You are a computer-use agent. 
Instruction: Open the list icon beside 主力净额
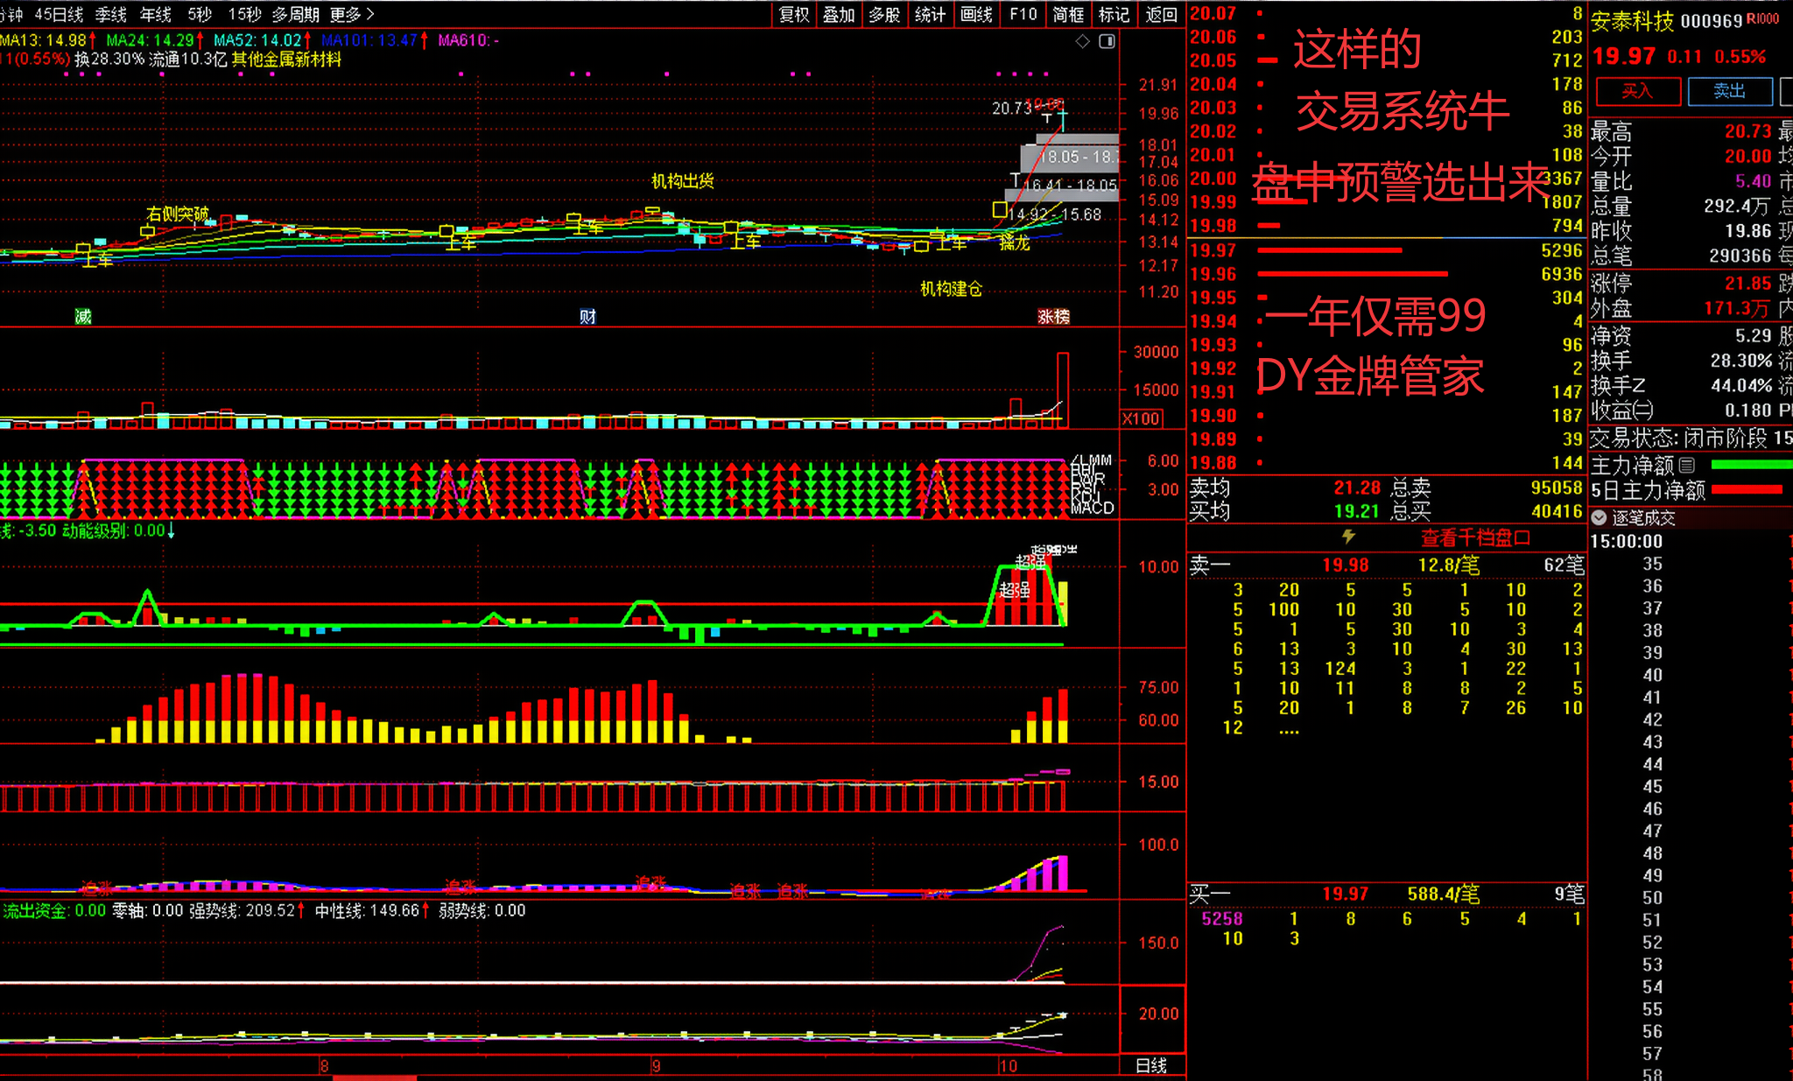point(1687,465)
